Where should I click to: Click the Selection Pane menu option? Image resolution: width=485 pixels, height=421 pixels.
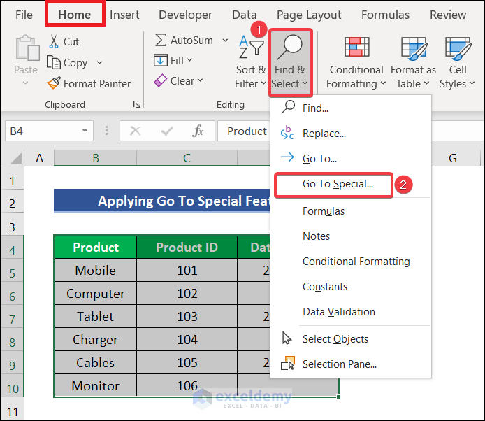(x=339, y=364)
